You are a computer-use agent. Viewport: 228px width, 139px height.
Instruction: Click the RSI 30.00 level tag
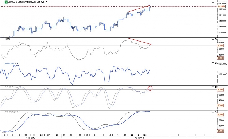pyautogui.click(x=220, y=58)
